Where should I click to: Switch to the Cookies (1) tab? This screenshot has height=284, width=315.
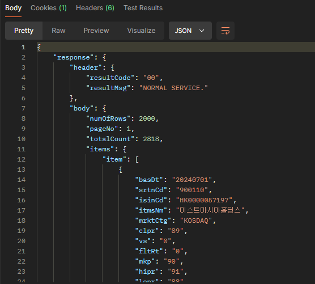[x=49, y=8]
